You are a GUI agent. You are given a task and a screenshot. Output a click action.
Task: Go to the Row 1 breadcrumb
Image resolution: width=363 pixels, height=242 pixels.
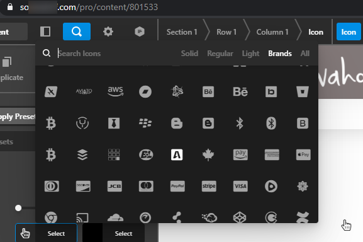click(x=226, y=32)
